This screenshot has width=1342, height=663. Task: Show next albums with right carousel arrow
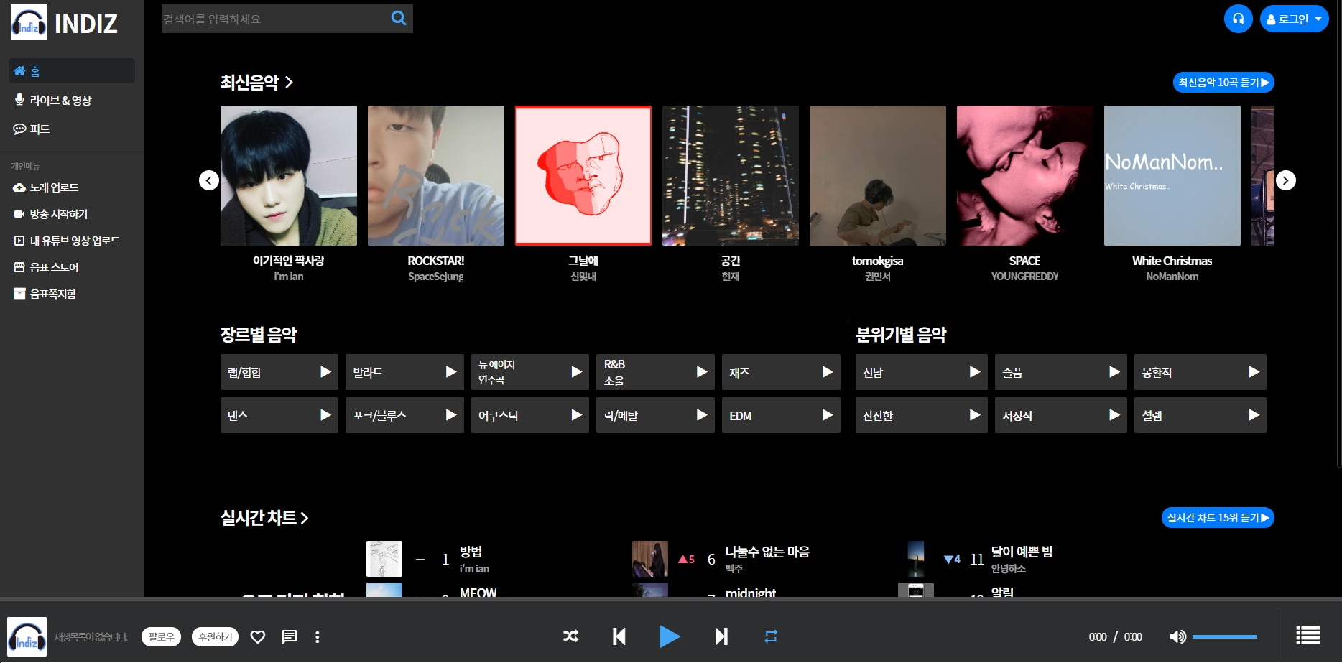(x=1286, y=180)
